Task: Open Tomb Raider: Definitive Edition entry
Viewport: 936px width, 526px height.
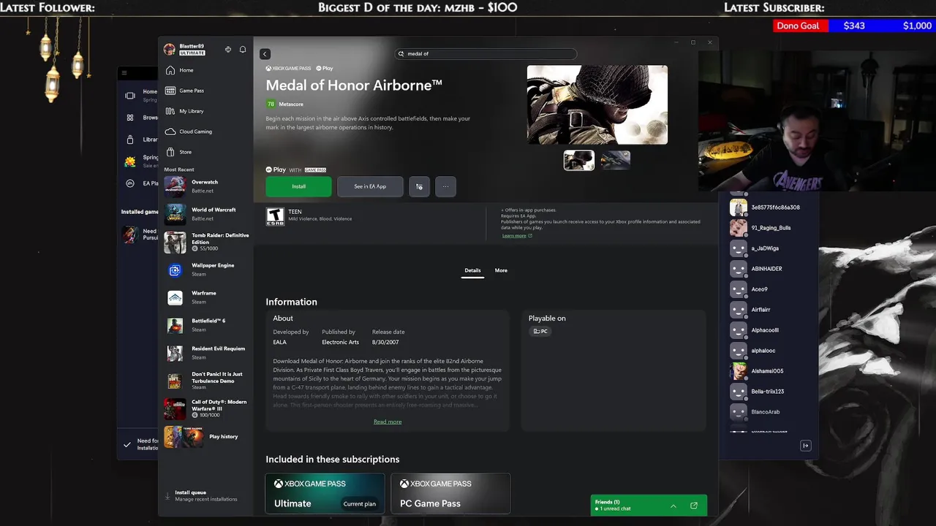Action: [206, 242]
